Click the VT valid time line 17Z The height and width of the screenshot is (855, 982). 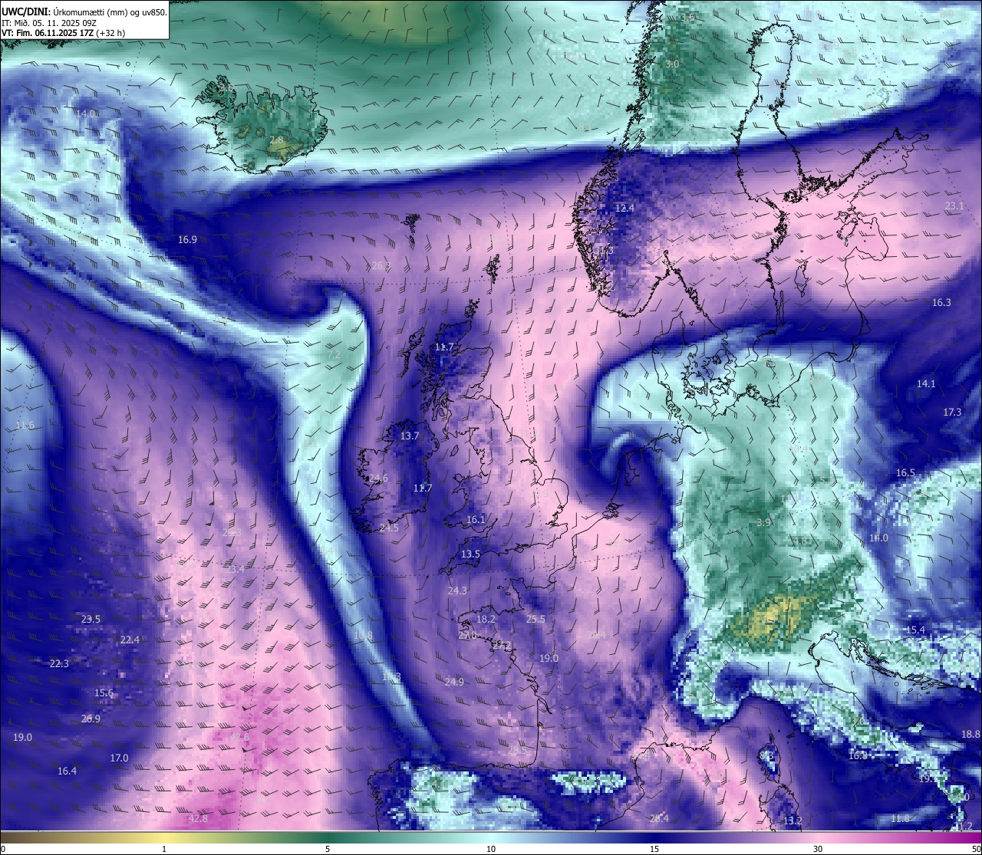point(64,33)
